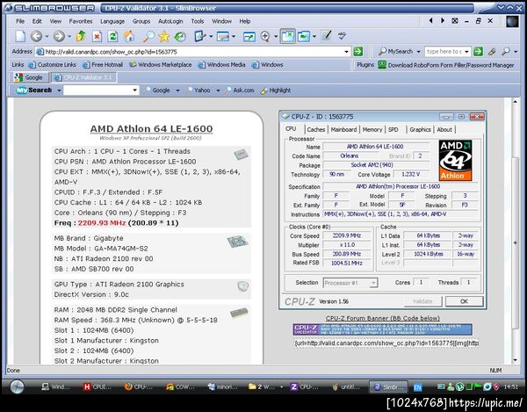The height and width of the screenshot is (412, 527).
Task: Click the Stop loading icon with red X
Action: [x=97, y=36]
